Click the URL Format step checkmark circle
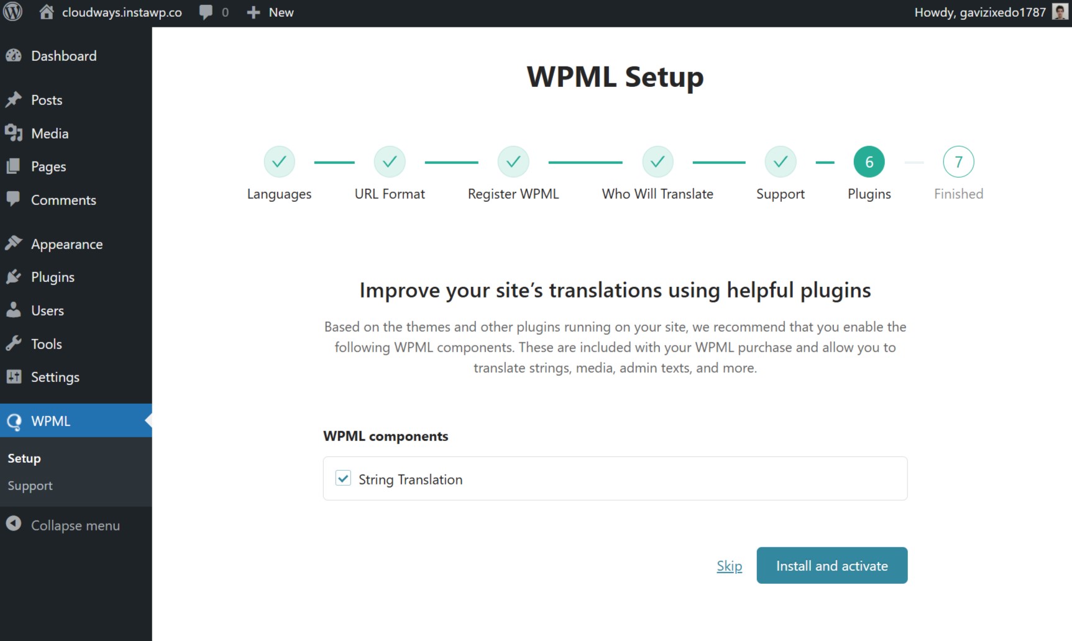This screenshot has width=1072, height=641. [x=390, y=162]
